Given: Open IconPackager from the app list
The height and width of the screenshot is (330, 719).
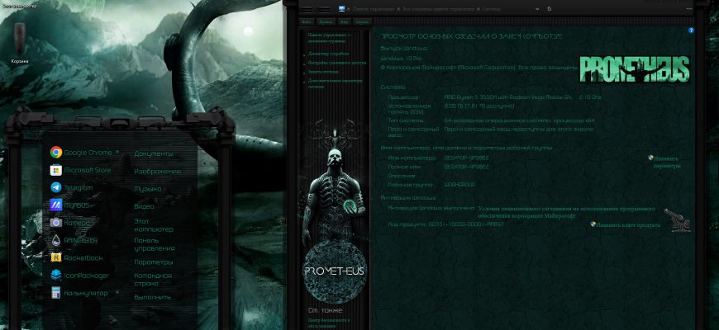Looking at the screenshot, I should pos(80,276).
